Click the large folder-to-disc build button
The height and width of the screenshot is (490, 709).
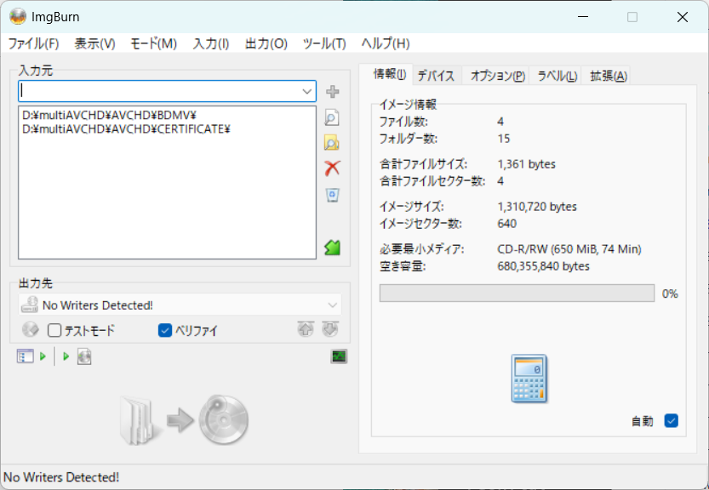185,420
